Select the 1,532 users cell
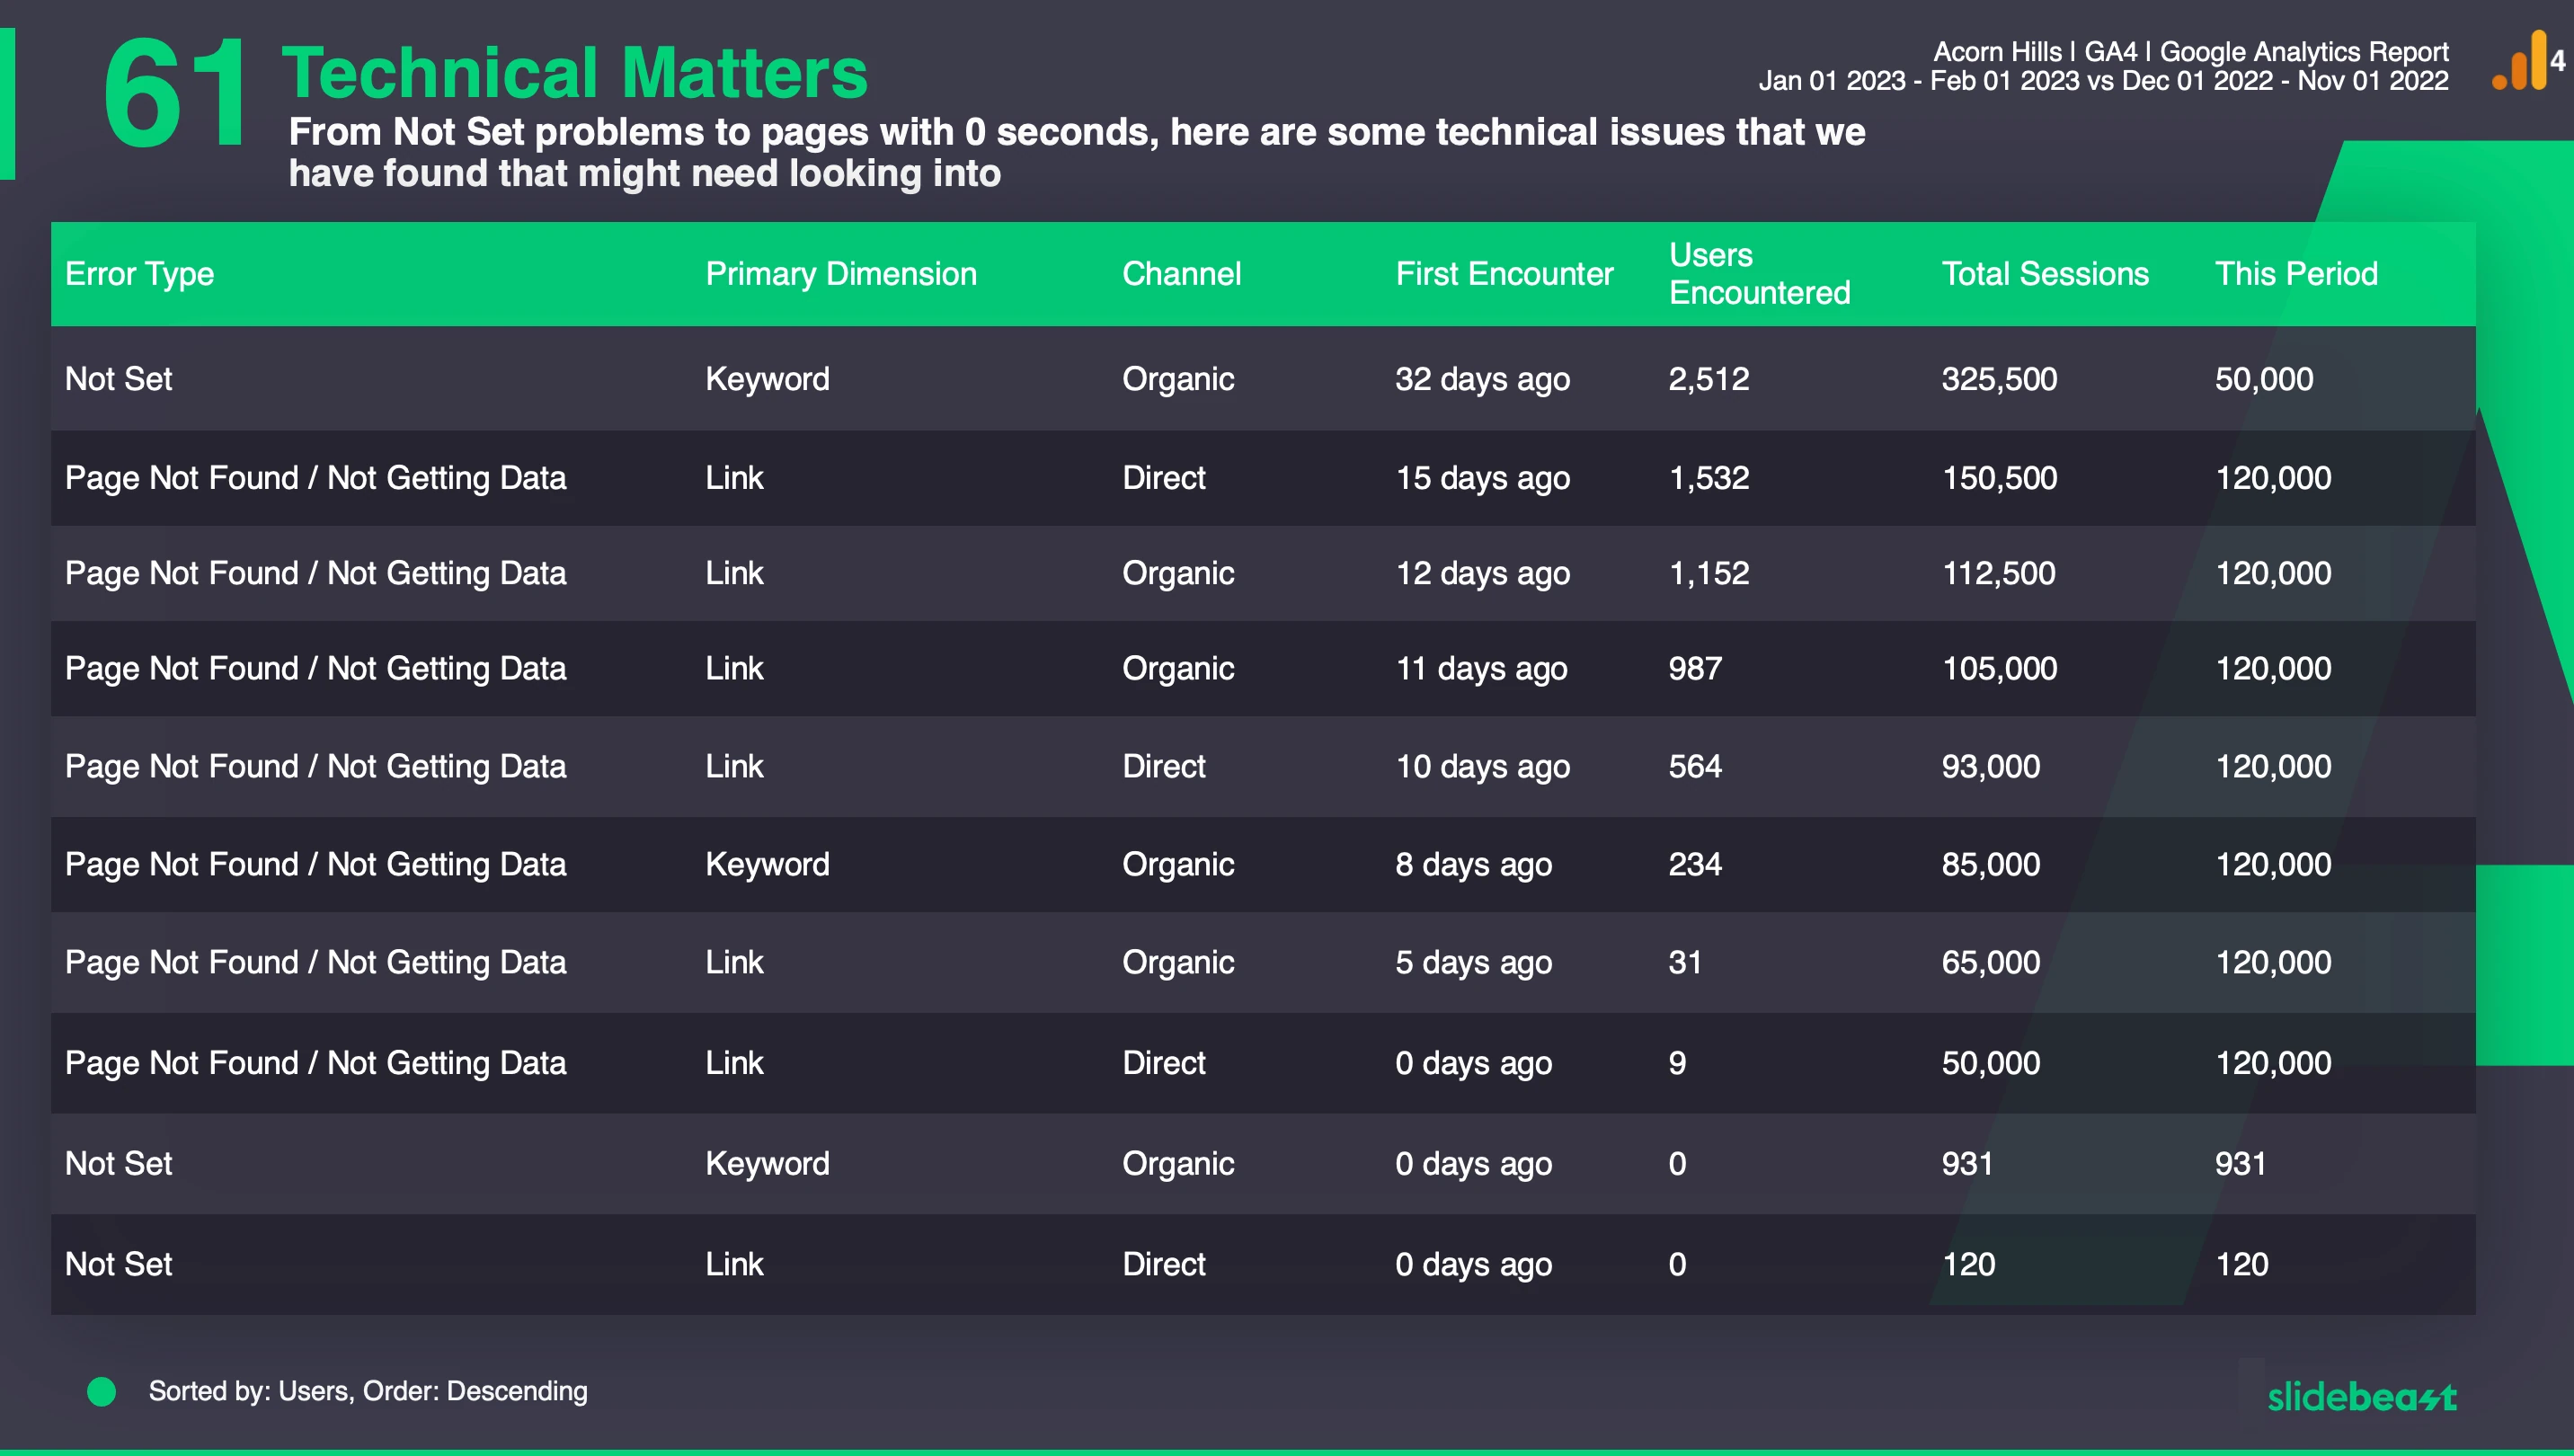Viewport: 2574px width, 1456px height. click(1708, 478)
